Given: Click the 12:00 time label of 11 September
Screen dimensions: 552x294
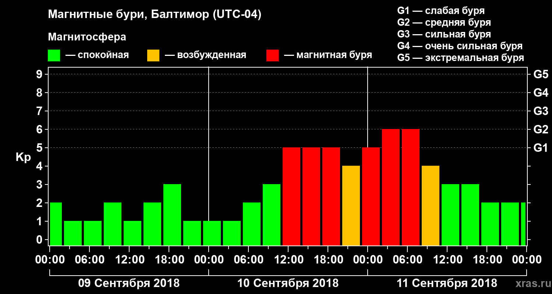Looking at the screenshot, I should (x=447, y=260).
